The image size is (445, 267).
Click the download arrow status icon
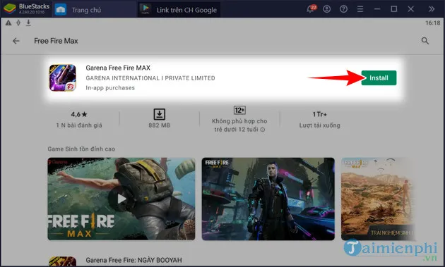click(28, 23)
